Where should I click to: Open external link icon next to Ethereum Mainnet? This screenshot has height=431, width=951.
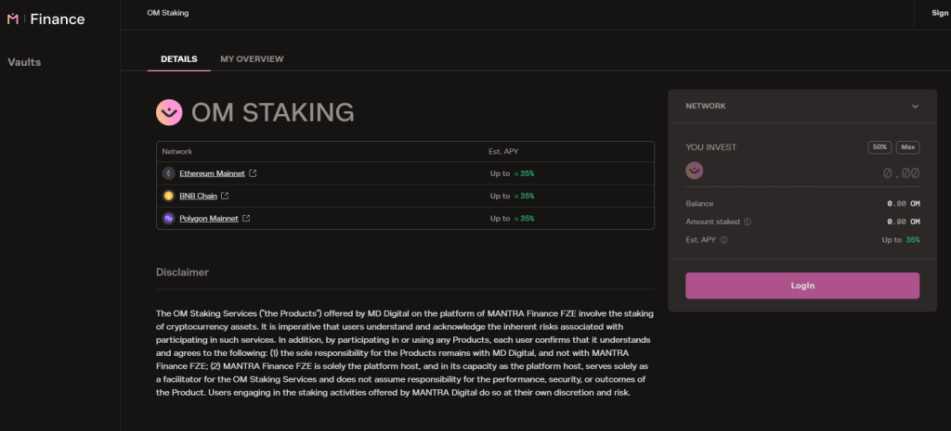point(253,173)
